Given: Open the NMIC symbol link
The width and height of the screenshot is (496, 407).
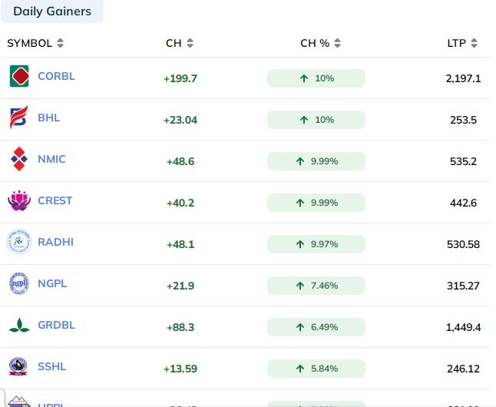Looking at the screenshot, I should (x=51, y=159).
